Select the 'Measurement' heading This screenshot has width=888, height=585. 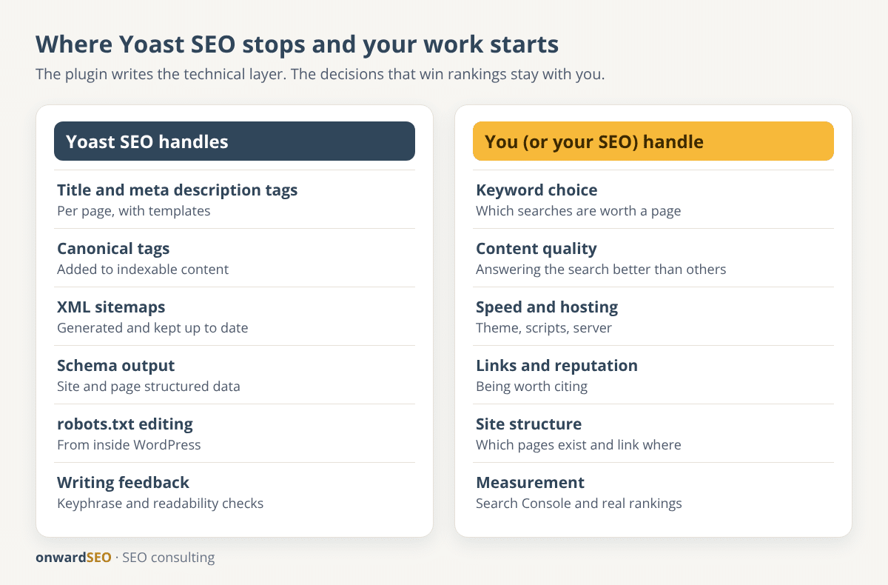click(531, 483)
